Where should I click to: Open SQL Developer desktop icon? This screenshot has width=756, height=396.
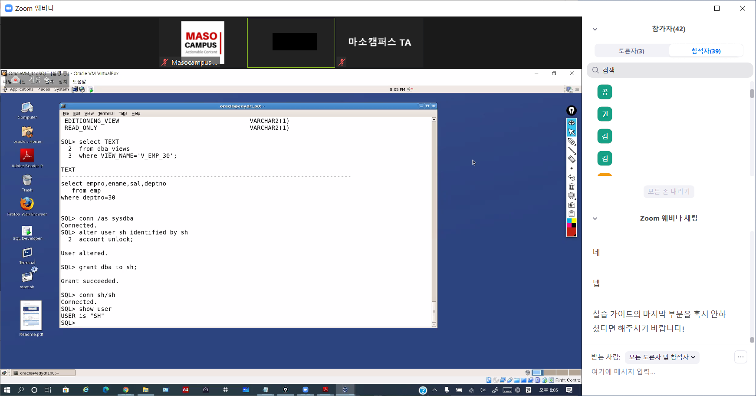coord(27,231)
